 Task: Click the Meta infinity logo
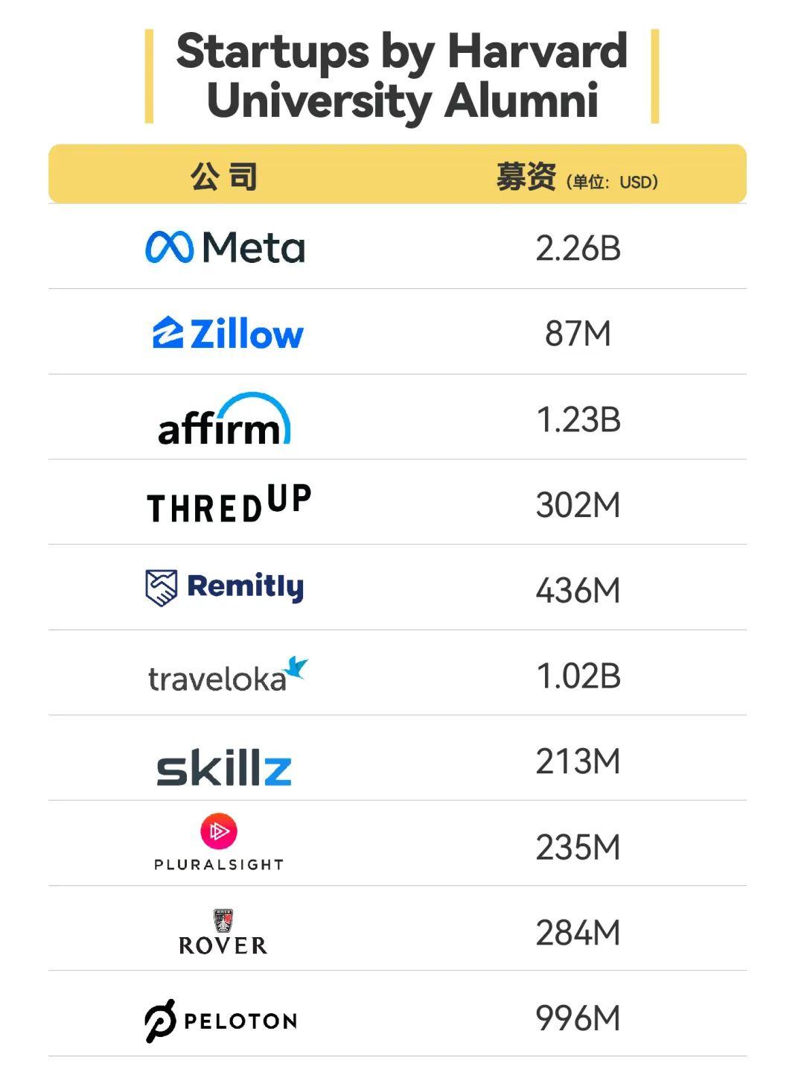[169, 247]
